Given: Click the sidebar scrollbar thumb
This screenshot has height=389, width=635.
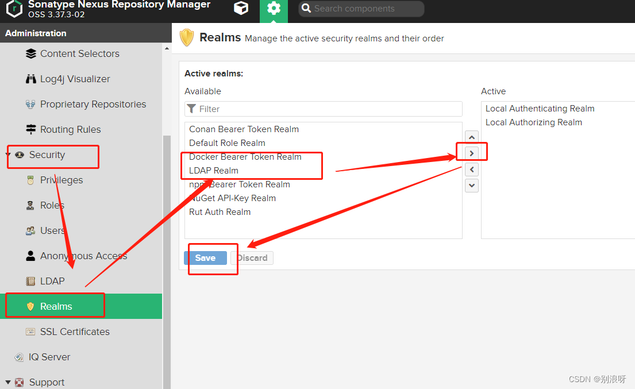Looking at the screenshot, I should (167, 262).
